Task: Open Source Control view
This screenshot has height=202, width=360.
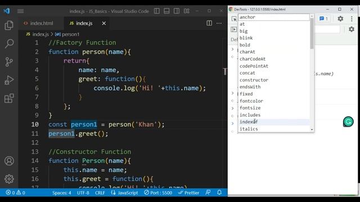Action: 9,62
